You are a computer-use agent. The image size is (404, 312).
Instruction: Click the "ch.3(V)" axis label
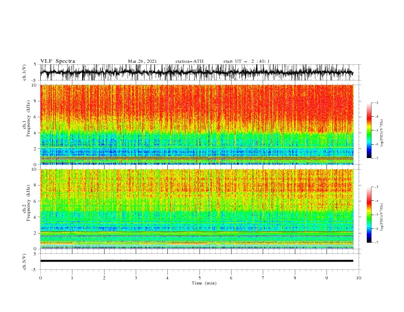click(24, 262)
